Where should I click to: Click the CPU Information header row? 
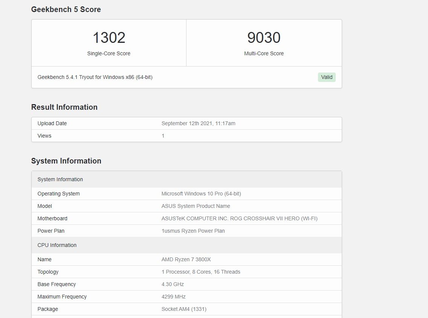point(187,245)
